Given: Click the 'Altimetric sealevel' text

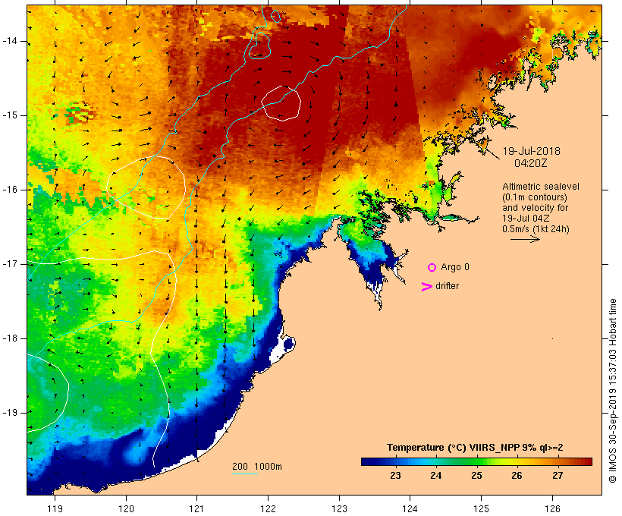Looking at the screenshot, I should 540,187.
